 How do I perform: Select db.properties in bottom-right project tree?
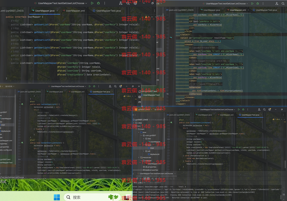coord(150,167)
